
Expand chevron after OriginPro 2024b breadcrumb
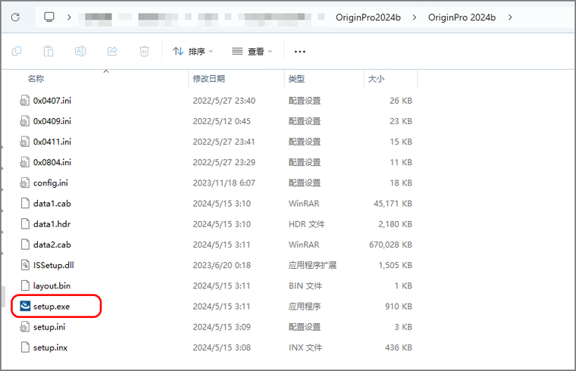point(510,17)
